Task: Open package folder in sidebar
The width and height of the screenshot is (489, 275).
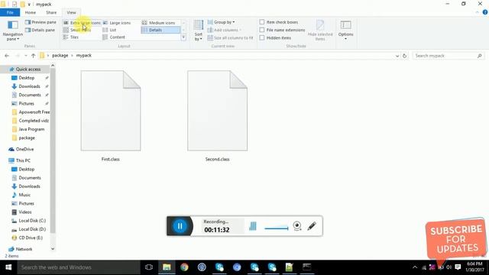Action: 24,137
